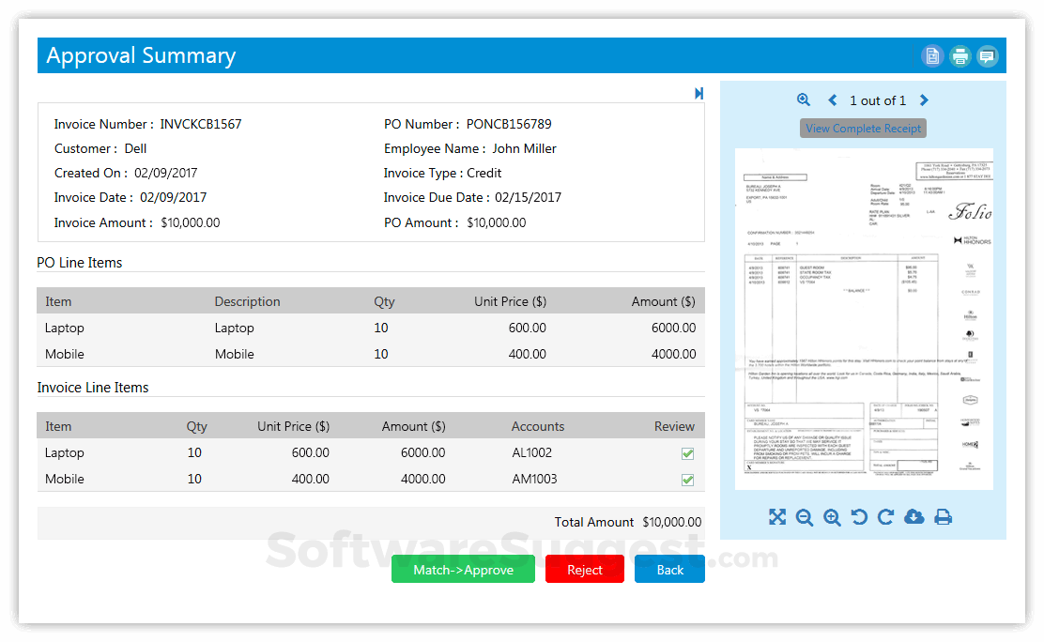The height and width of the screenshot is (642, 1044).
Task: Click the next page arrow for receipts
Action: point(923,99)
